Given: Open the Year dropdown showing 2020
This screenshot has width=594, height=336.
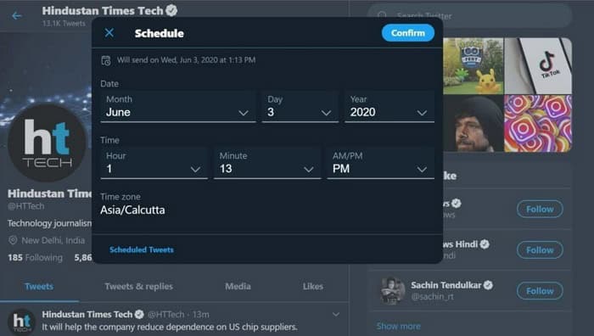Looking at the screenshot, I should [x=389, y=106].
